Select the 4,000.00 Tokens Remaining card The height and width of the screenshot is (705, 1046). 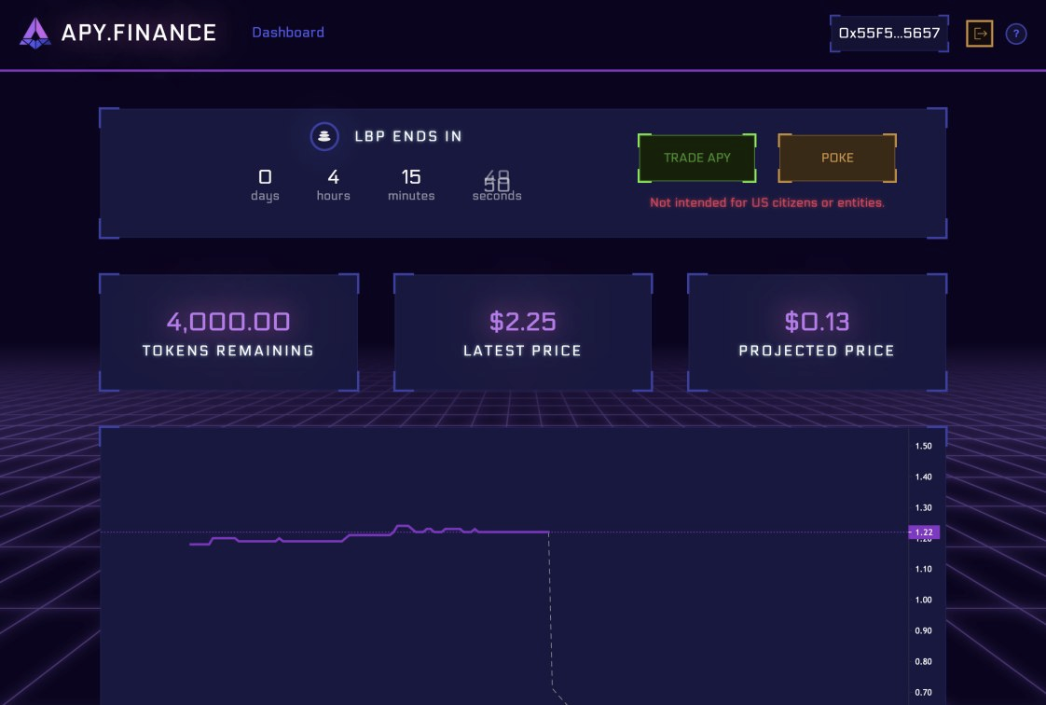pos(228,332)
